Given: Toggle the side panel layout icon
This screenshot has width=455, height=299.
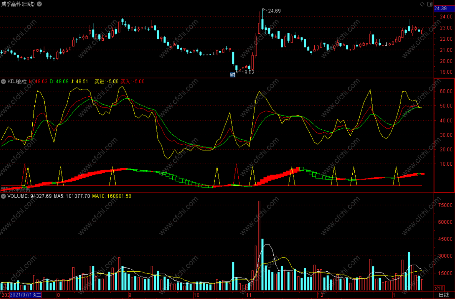Looking at the screenshot, I should [430, 4].
